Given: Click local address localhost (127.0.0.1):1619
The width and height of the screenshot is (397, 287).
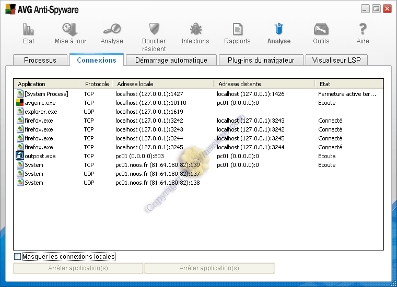Looking at the screenshot, I should tap(149, 112).
